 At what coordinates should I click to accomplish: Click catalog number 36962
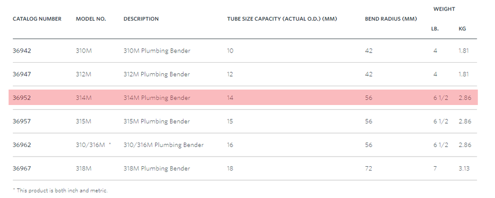click(x=22, y=145)
